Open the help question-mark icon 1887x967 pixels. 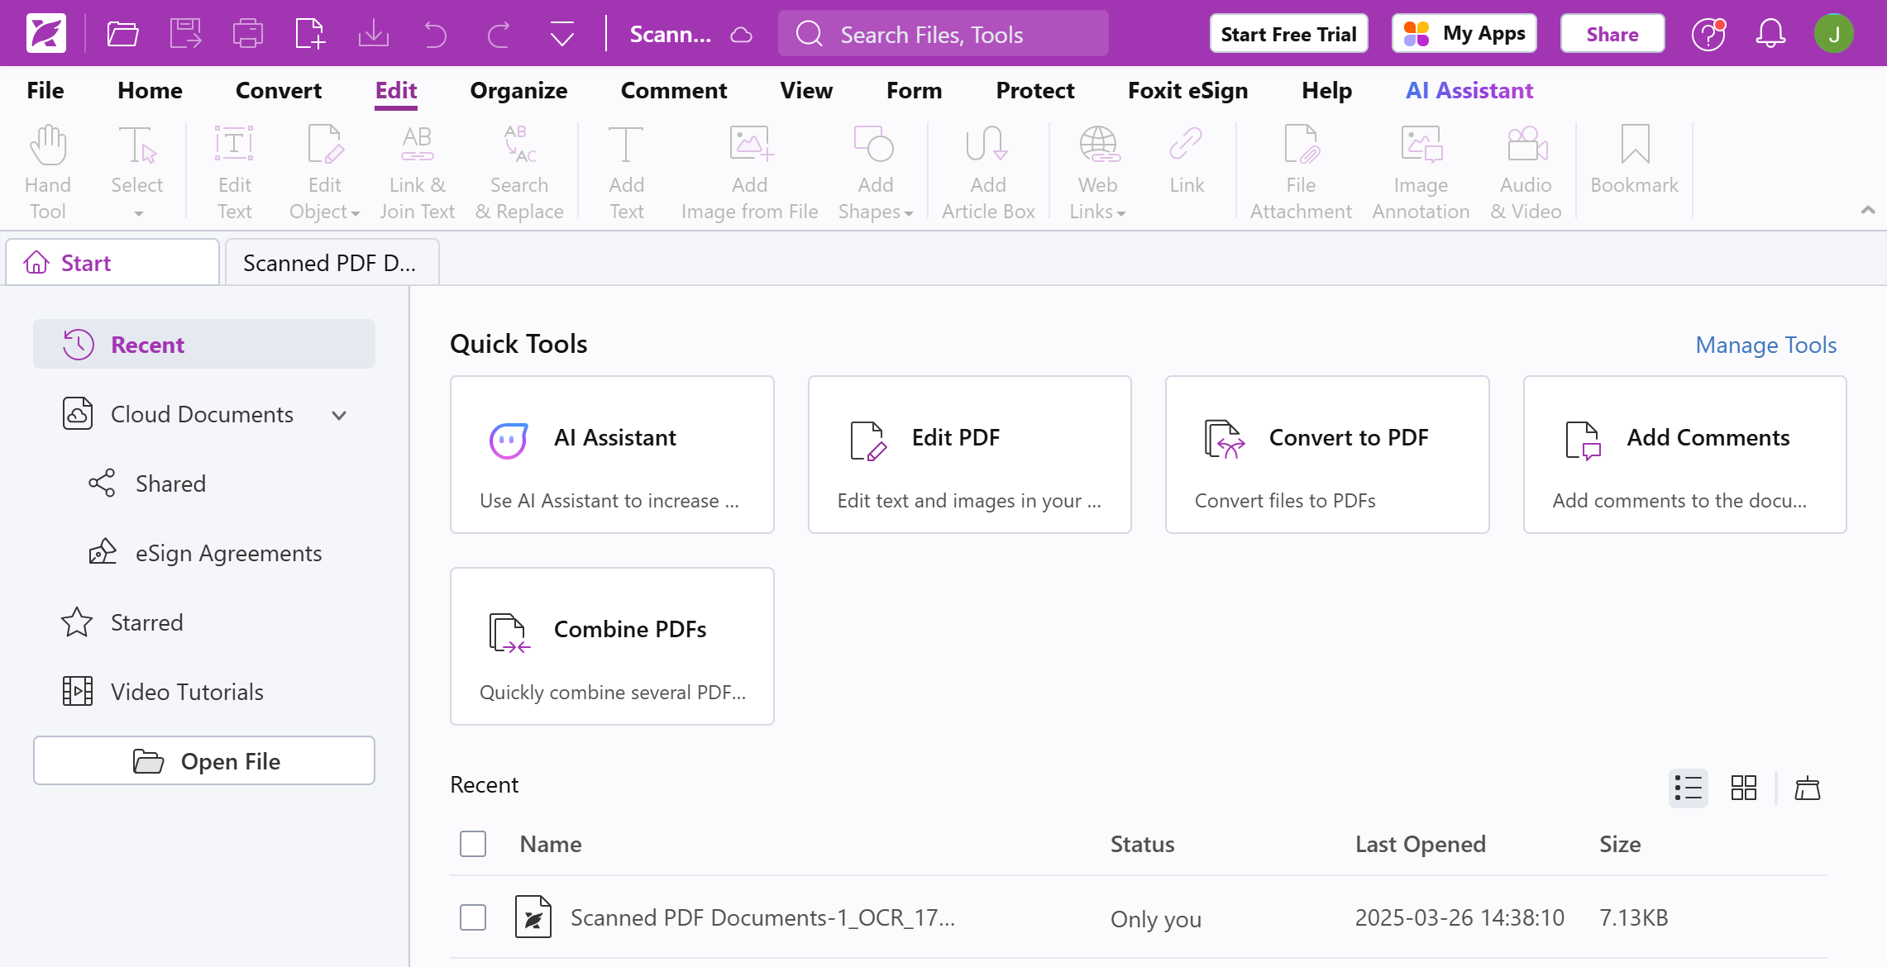1708,34
